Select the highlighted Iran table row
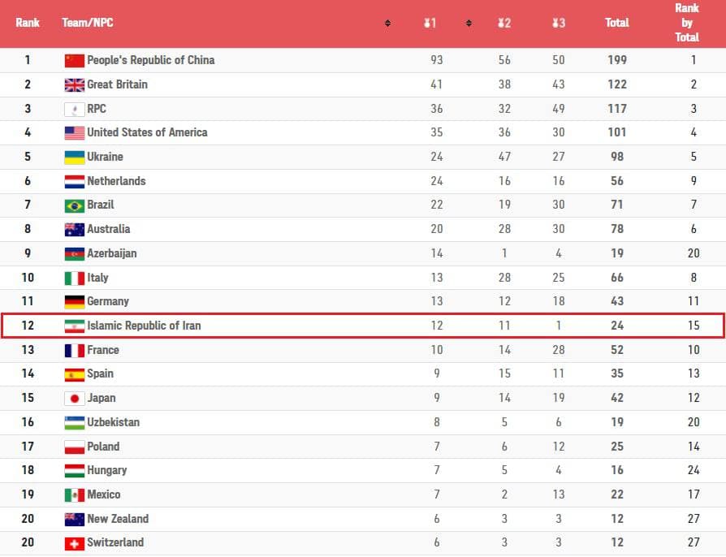 tap(362, 326)
